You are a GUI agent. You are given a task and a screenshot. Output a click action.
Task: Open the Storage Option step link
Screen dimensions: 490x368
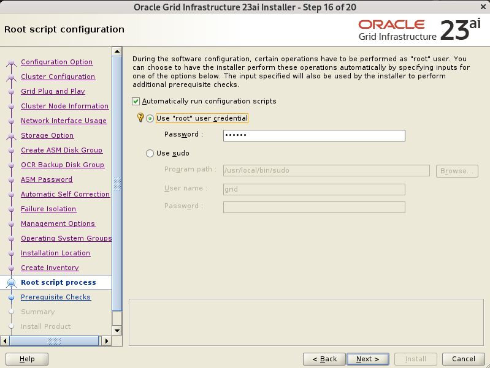[x=47, y=135]
